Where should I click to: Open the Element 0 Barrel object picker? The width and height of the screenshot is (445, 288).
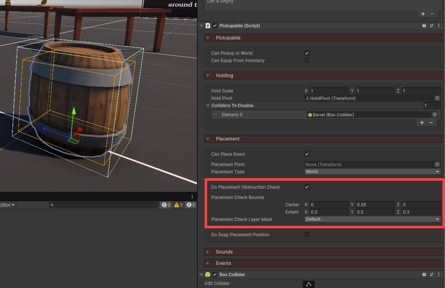[x=434, y=115]
